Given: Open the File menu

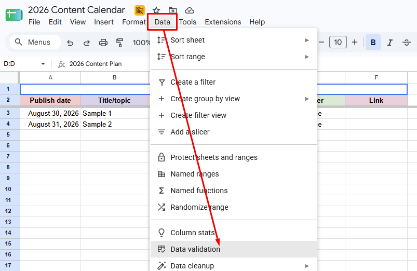Looking at the screenshot, I should point(34,22).
